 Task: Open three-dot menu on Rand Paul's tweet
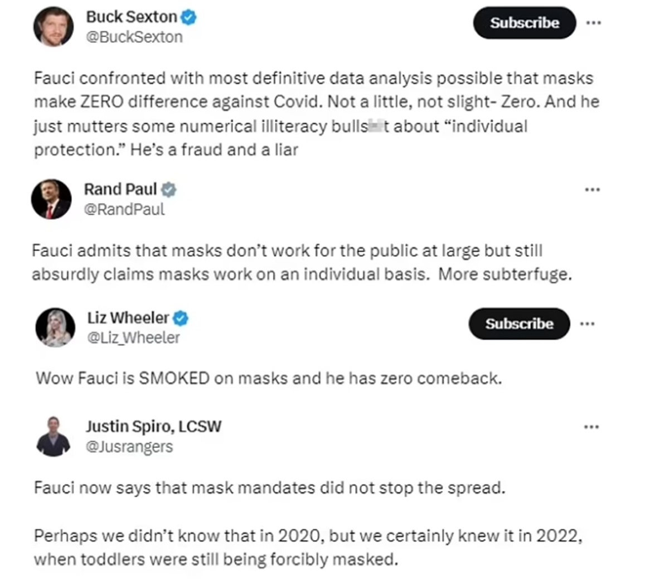tap(592, 190)
